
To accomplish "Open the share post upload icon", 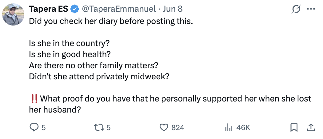I will [311, 128].
